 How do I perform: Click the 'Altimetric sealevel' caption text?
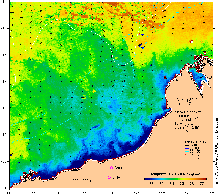click(189, 112)
